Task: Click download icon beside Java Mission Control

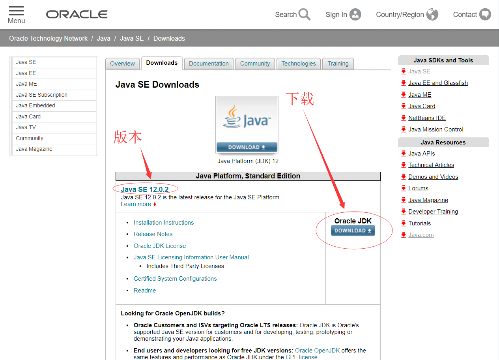Action: point(404,129)
